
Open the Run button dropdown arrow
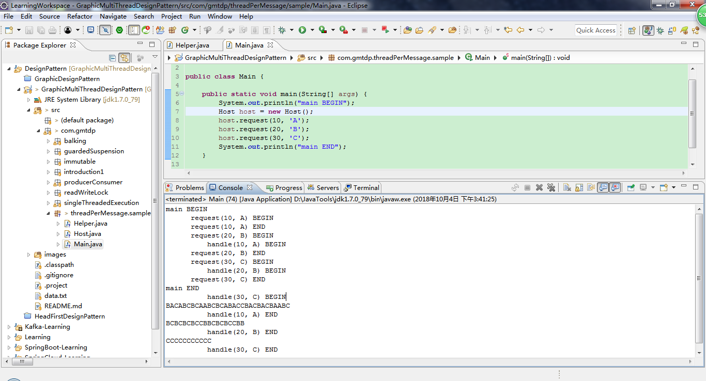pos(312,30)
